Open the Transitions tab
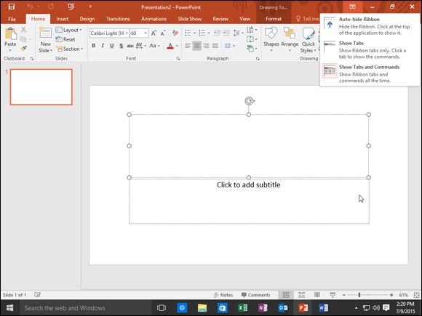 pyautogui.click(x=118, y=19)
